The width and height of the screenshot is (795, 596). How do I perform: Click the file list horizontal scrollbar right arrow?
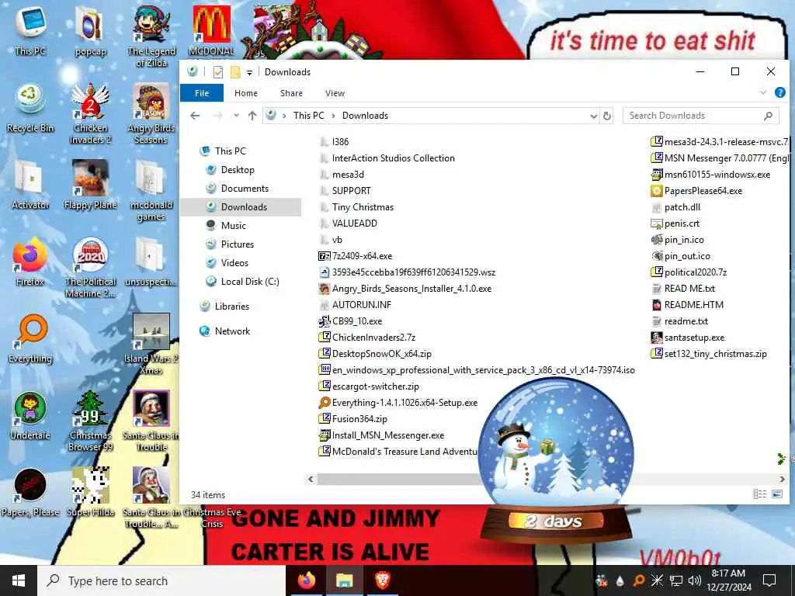[x=782, y=479]
